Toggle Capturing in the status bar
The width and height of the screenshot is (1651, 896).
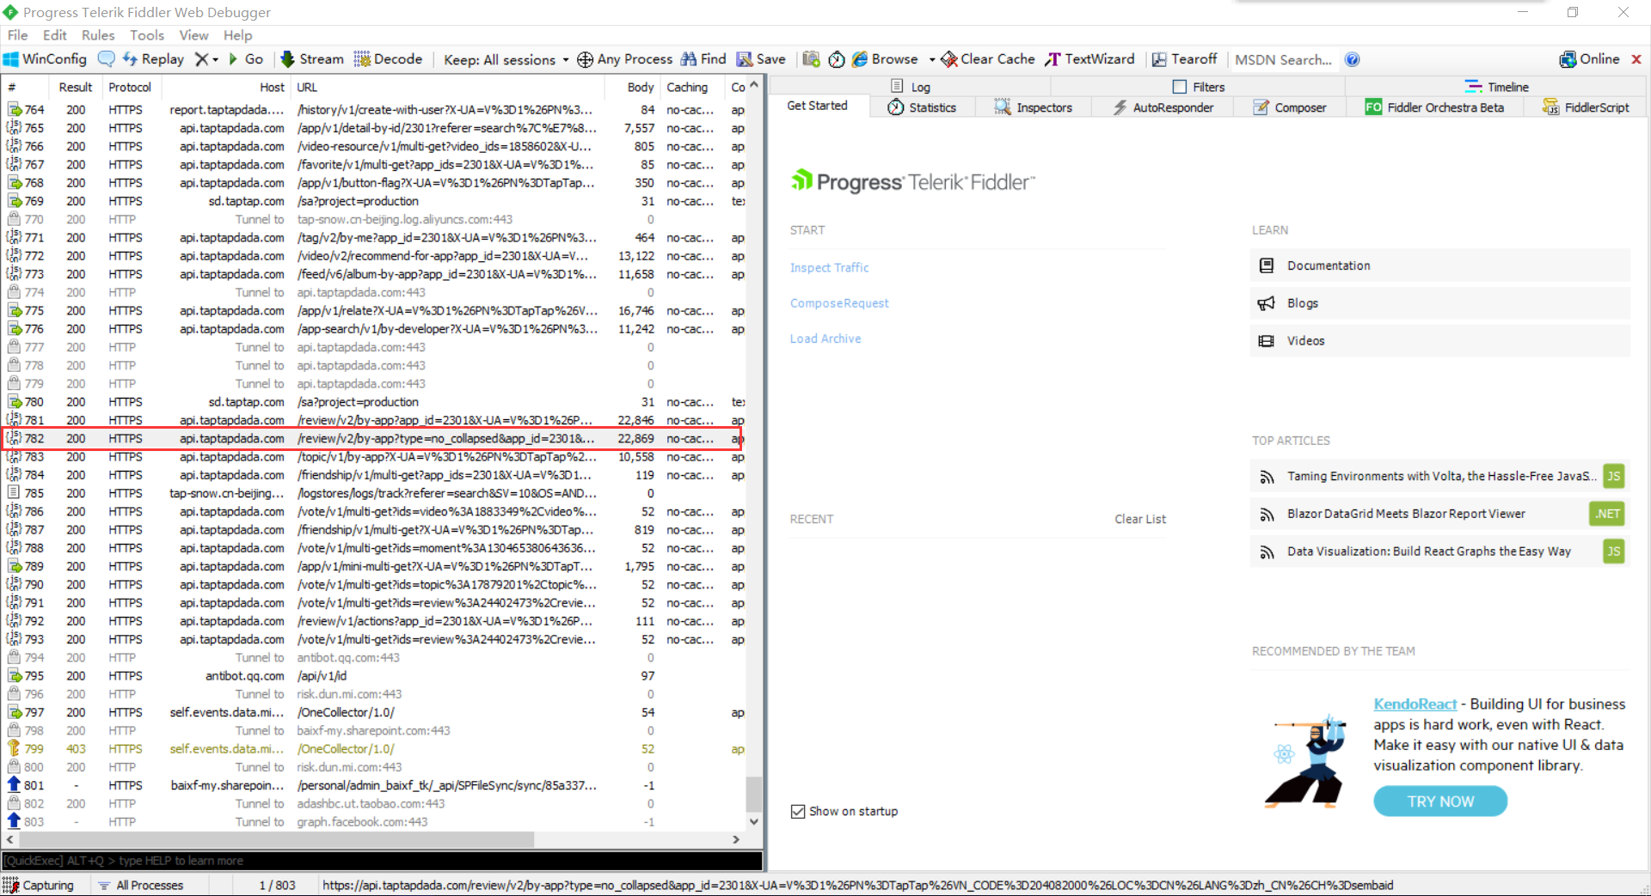point(40,885)
